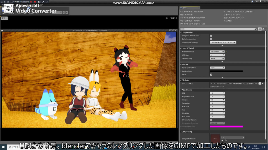Click the plus button in texture toolbar

click(67, 12)
